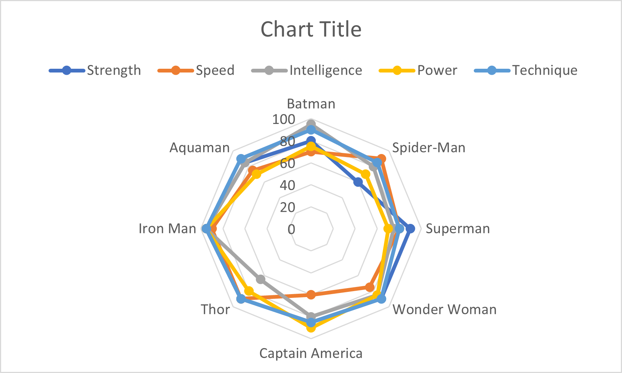Select the Iron Man axis label
Viewport: 622px width, 373px height.
(167, 228)
